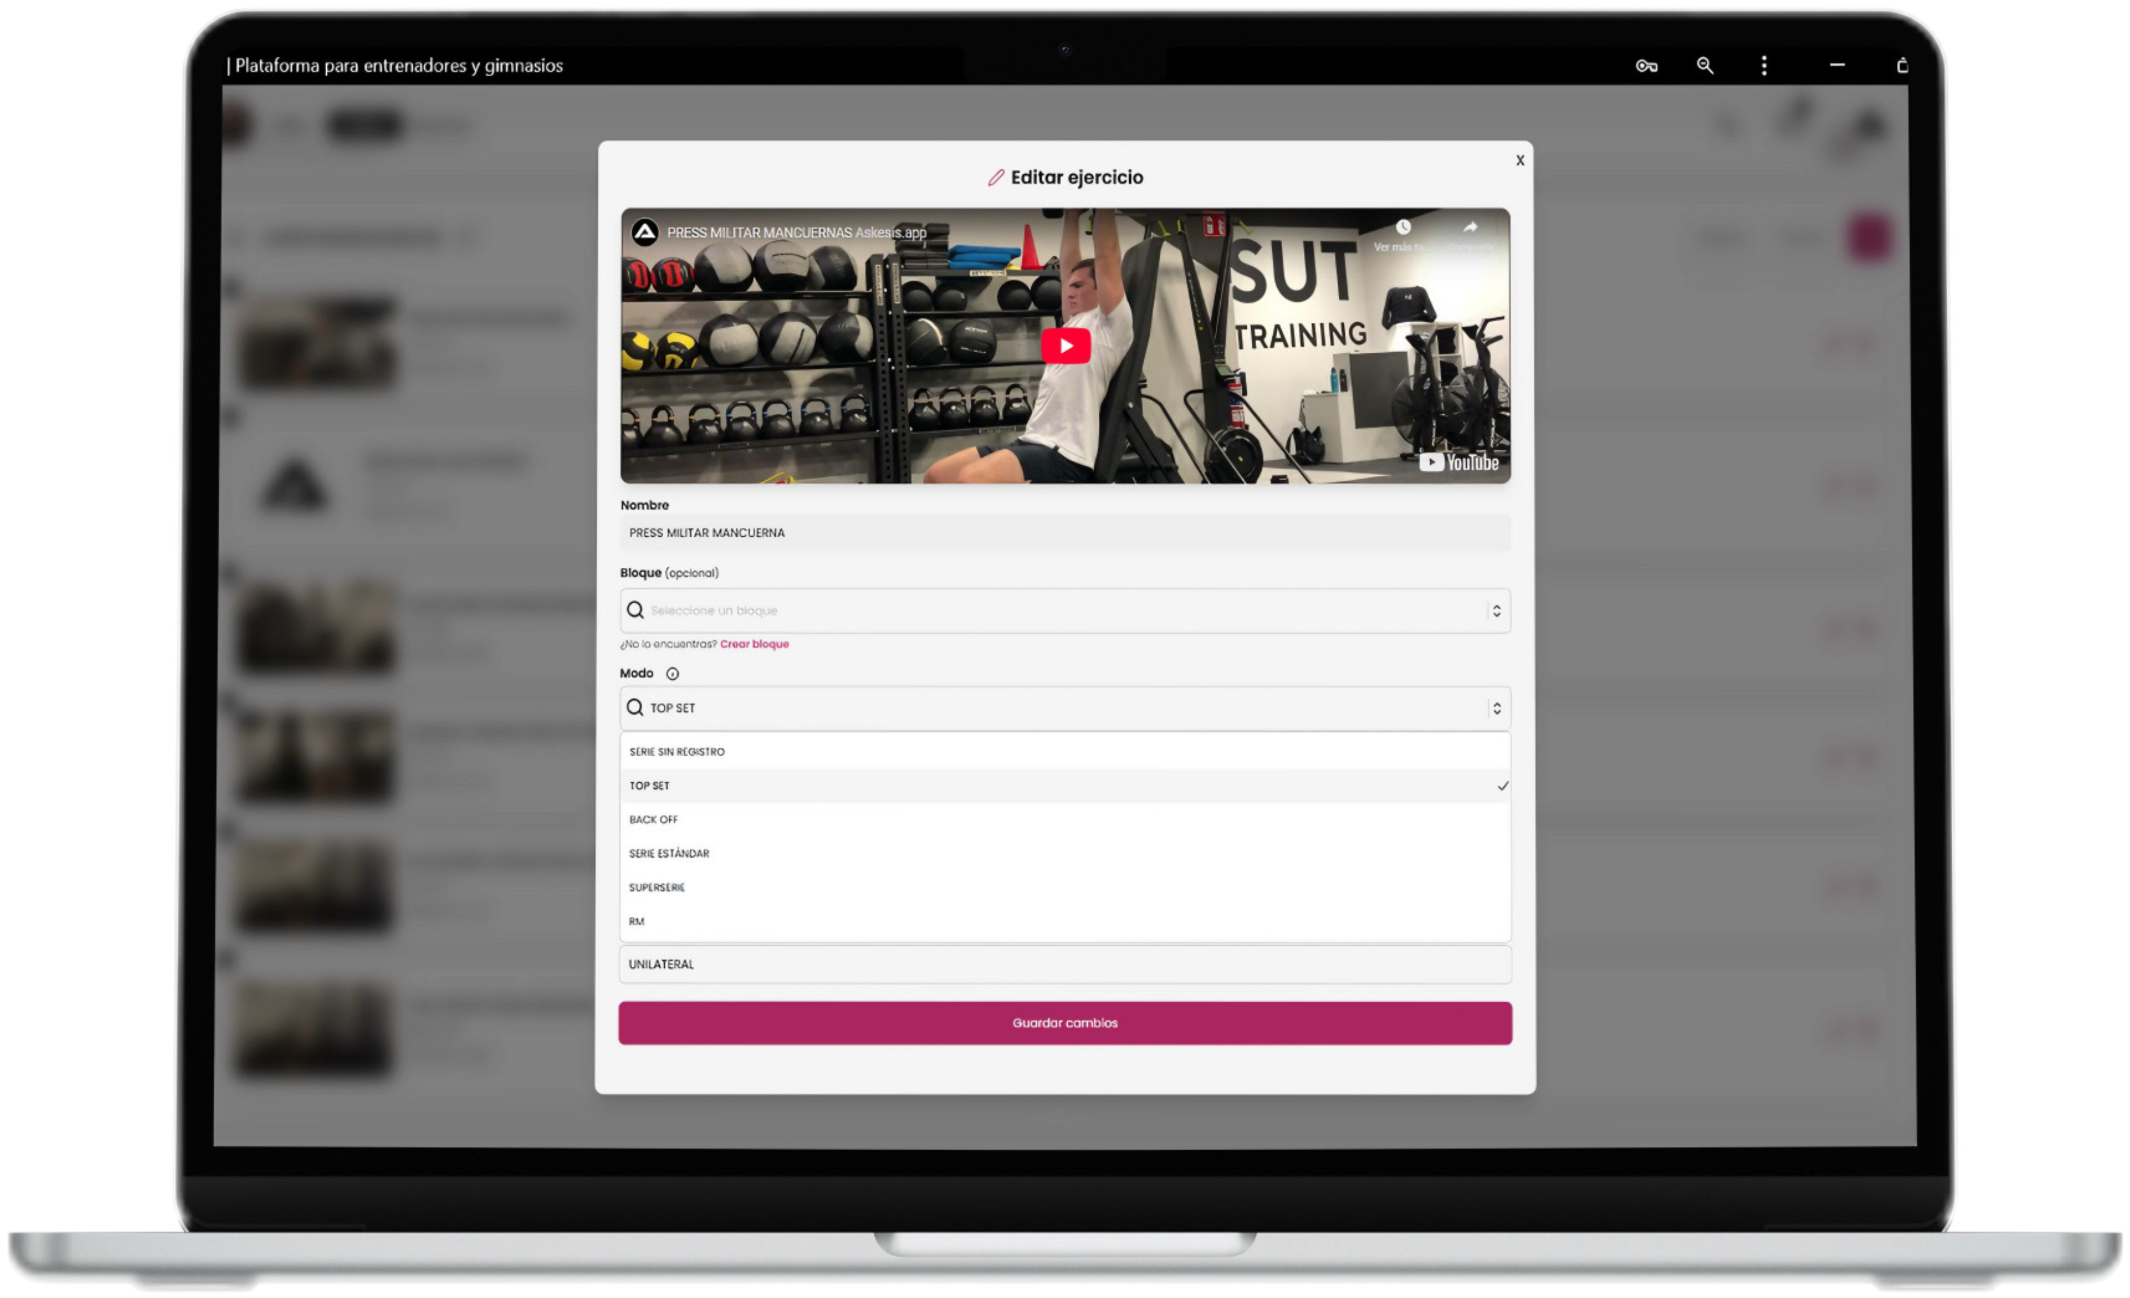Pick SUPERSERIE mode option
Viewport: 2130px width, 1298px height.
(x=657, y=888)
